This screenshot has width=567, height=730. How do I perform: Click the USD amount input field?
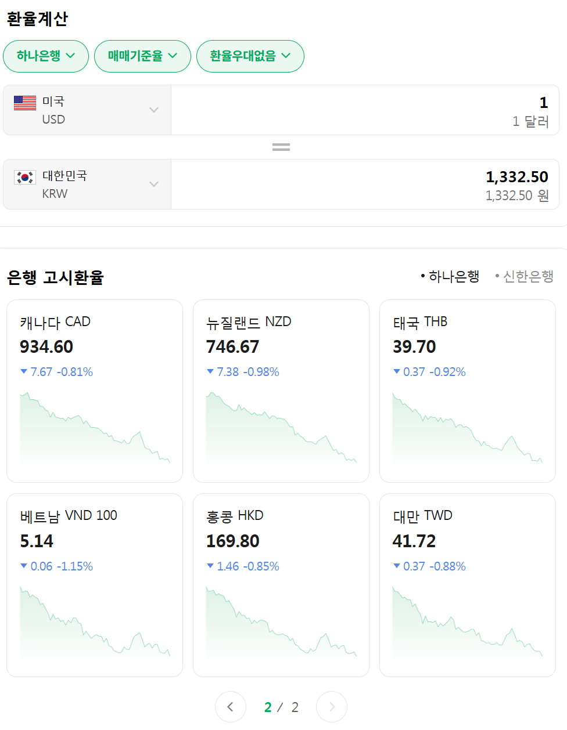click(x=365, y=110)
